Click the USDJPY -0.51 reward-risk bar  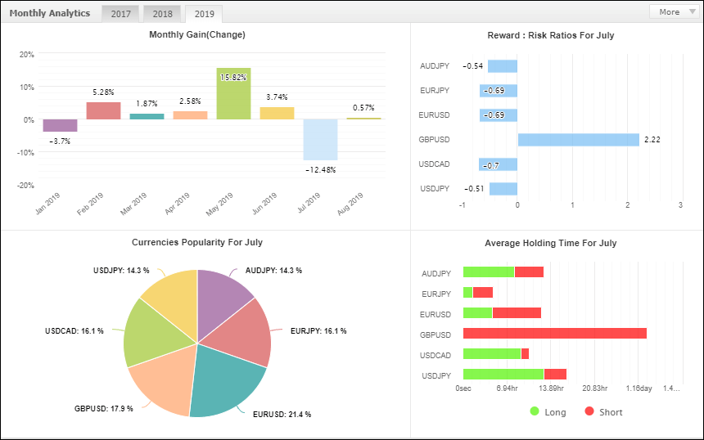503,189
